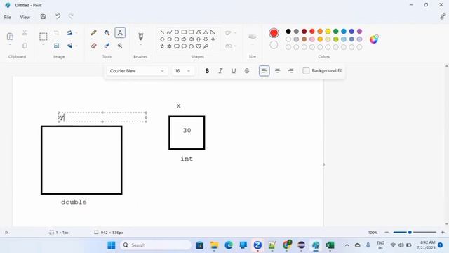Click the zoom in plus button
The height and width of the screenshot is (253, 449).
(x=443, y=233)
